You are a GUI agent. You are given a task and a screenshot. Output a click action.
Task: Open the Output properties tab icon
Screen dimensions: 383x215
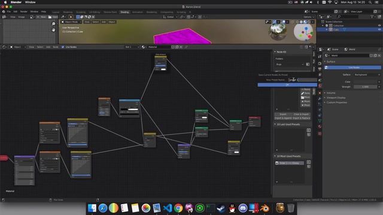(x=320, y=69)
